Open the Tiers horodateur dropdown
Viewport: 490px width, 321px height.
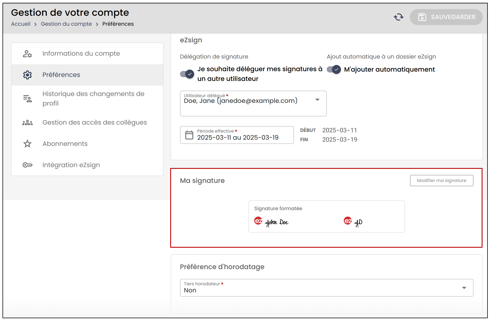(x=326, y=288)
